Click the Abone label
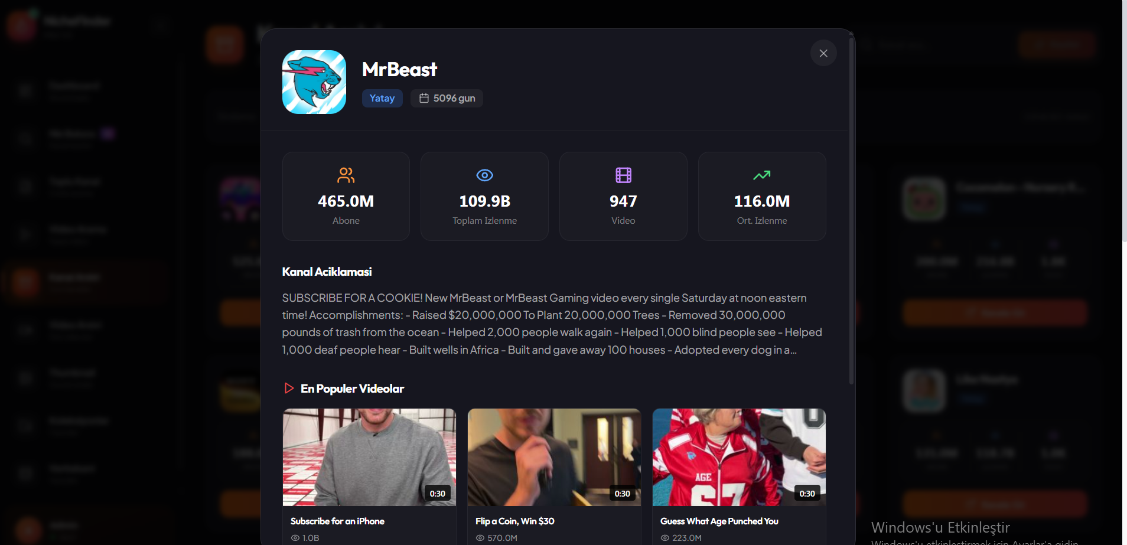This screenshot has width=1127, height=545. (346, 220)
